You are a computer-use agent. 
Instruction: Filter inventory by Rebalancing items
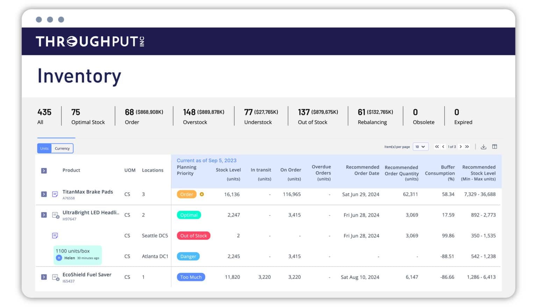(x=373, y=116)
